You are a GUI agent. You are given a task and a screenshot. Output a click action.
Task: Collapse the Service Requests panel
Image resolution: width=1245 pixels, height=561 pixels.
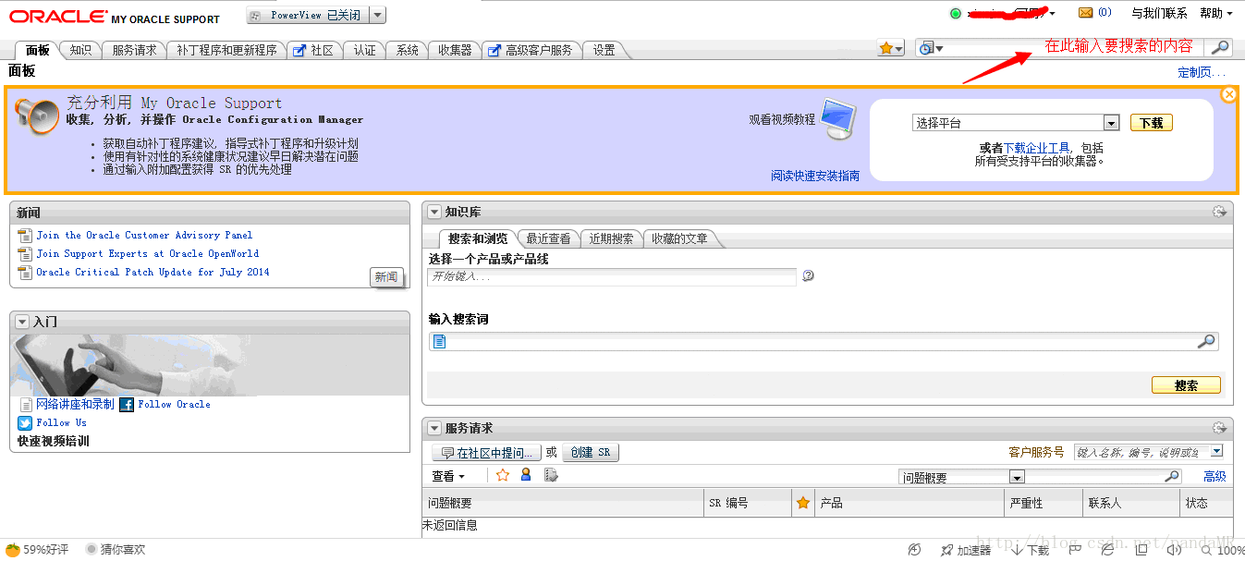click(x=434, y=428)
